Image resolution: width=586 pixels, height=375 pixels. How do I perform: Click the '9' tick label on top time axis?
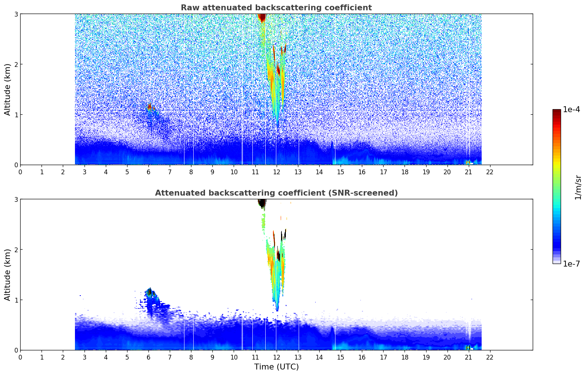(x=212, y=172)
